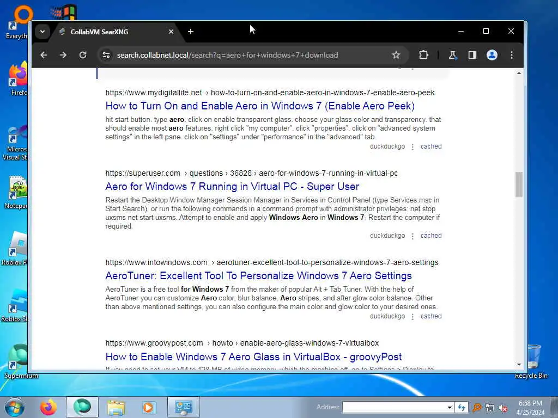558x418 pixels.
Task: Open cached version of superuser result
Action: pyautogui.click(x=431, y=236)
